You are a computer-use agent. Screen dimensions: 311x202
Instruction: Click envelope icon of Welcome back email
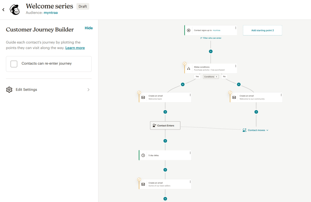click(x=143, y=97)
